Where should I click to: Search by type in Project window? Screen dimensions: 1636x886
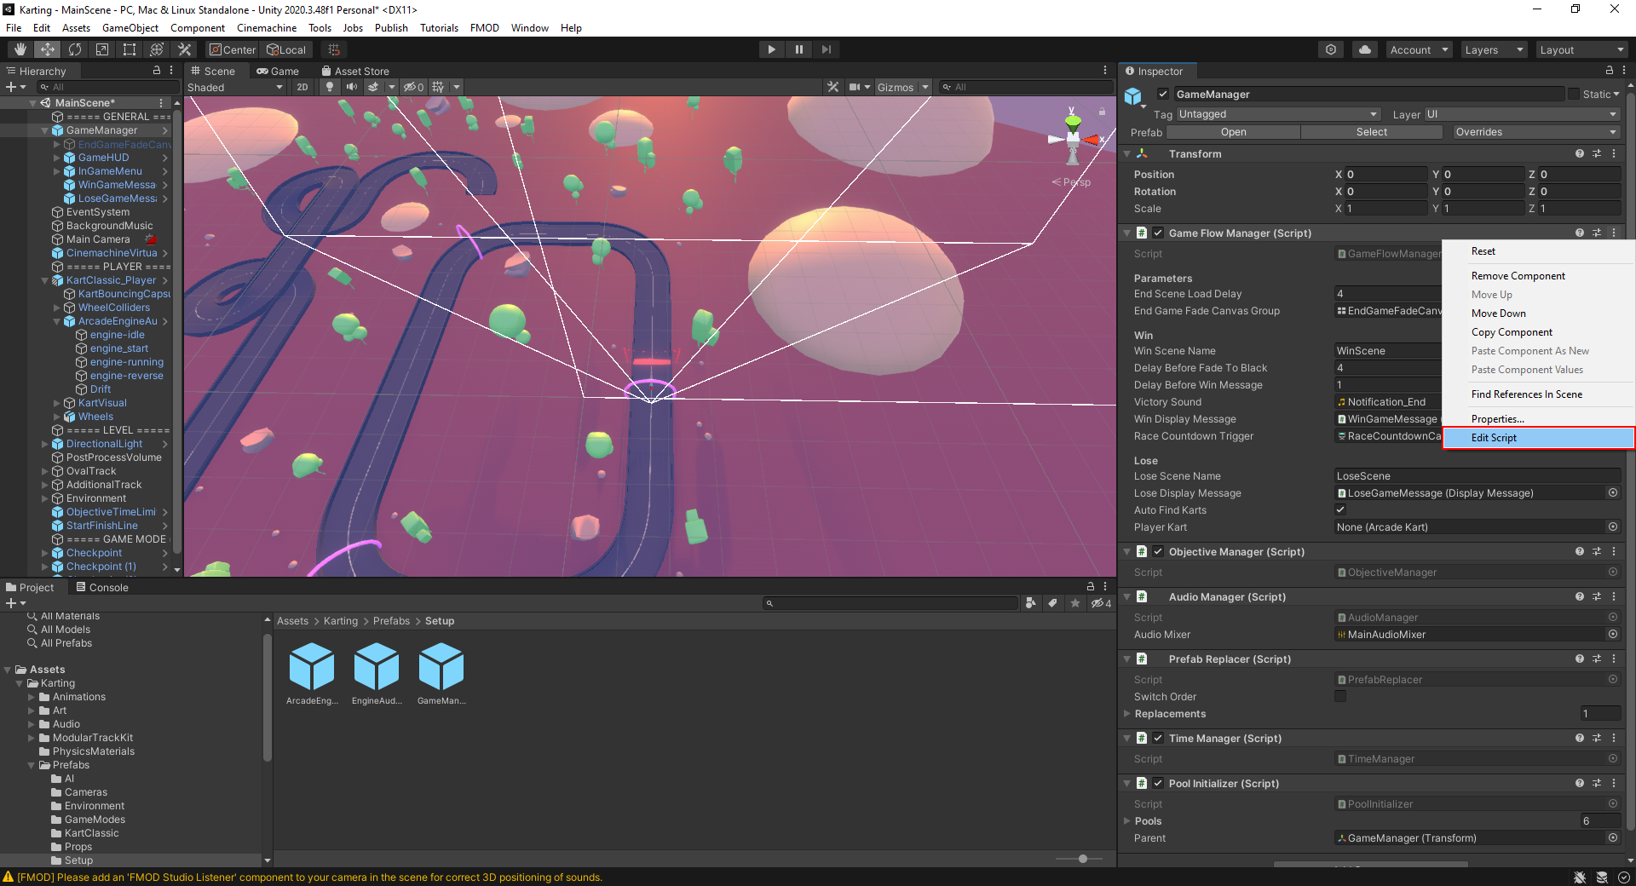[x=1031, y=603]
